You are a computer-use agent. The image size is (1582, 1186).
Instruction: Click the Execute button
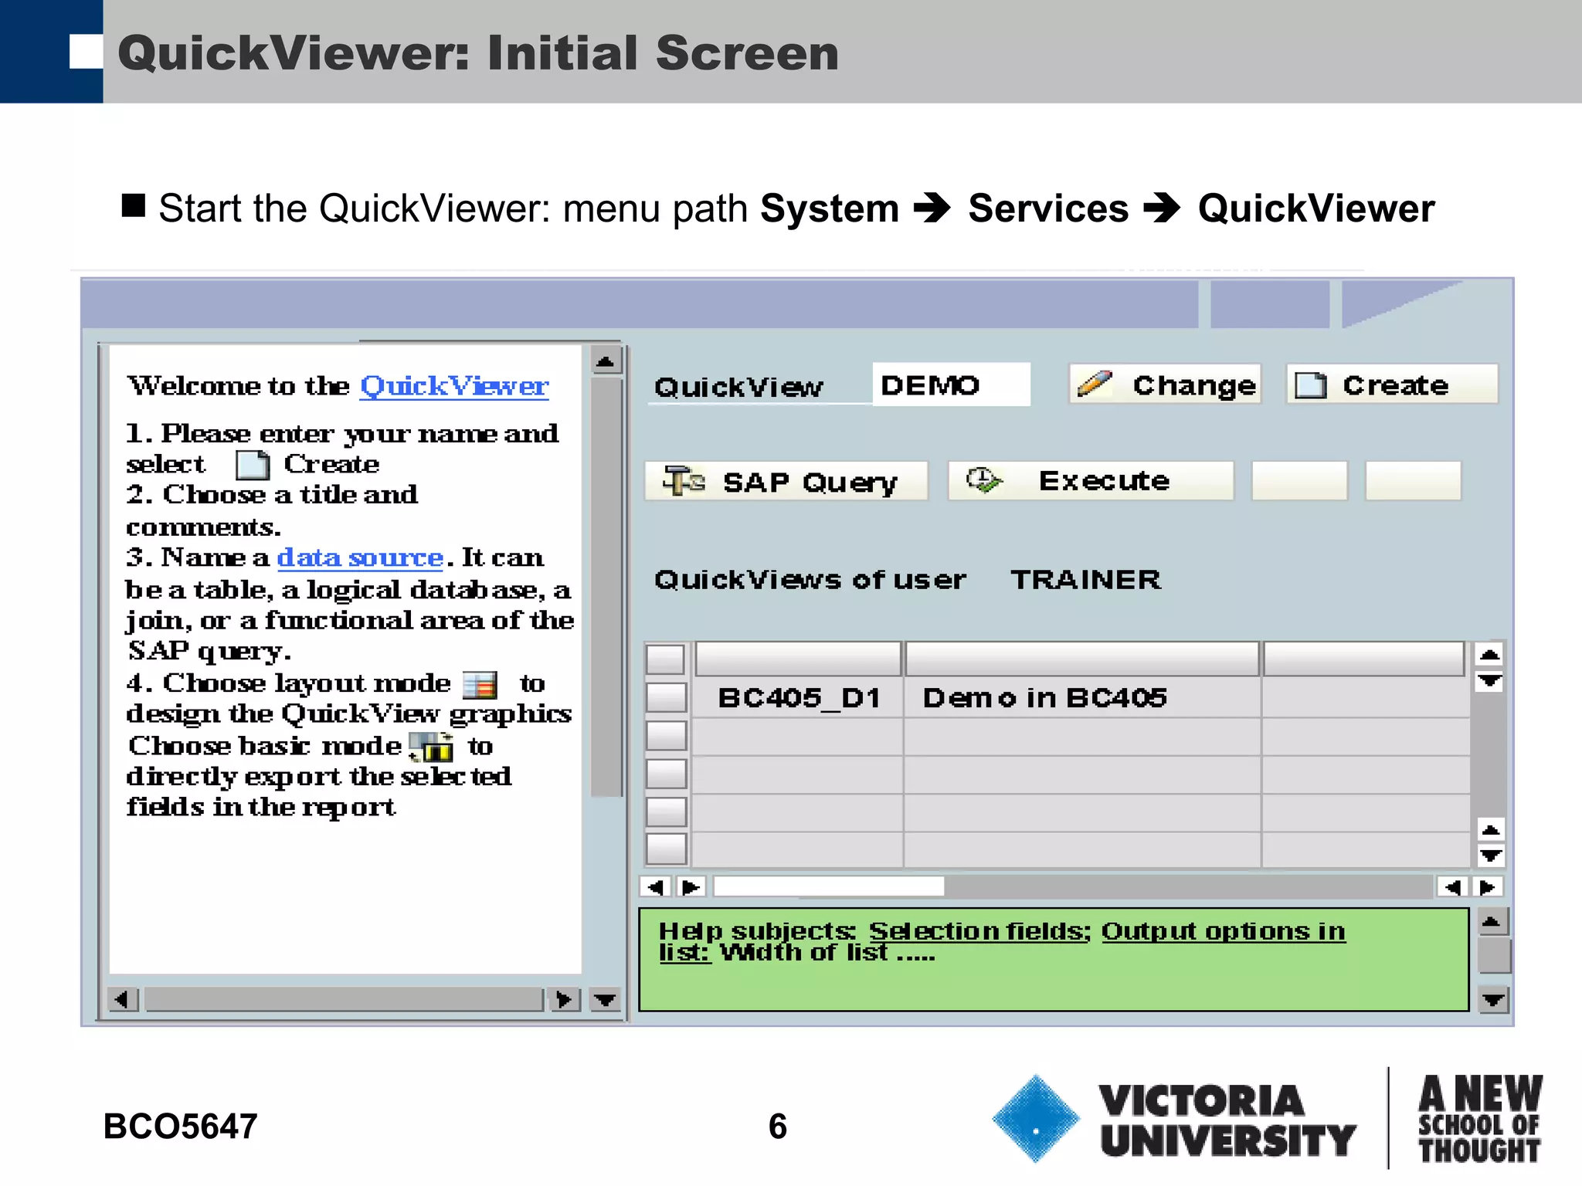1090,481
